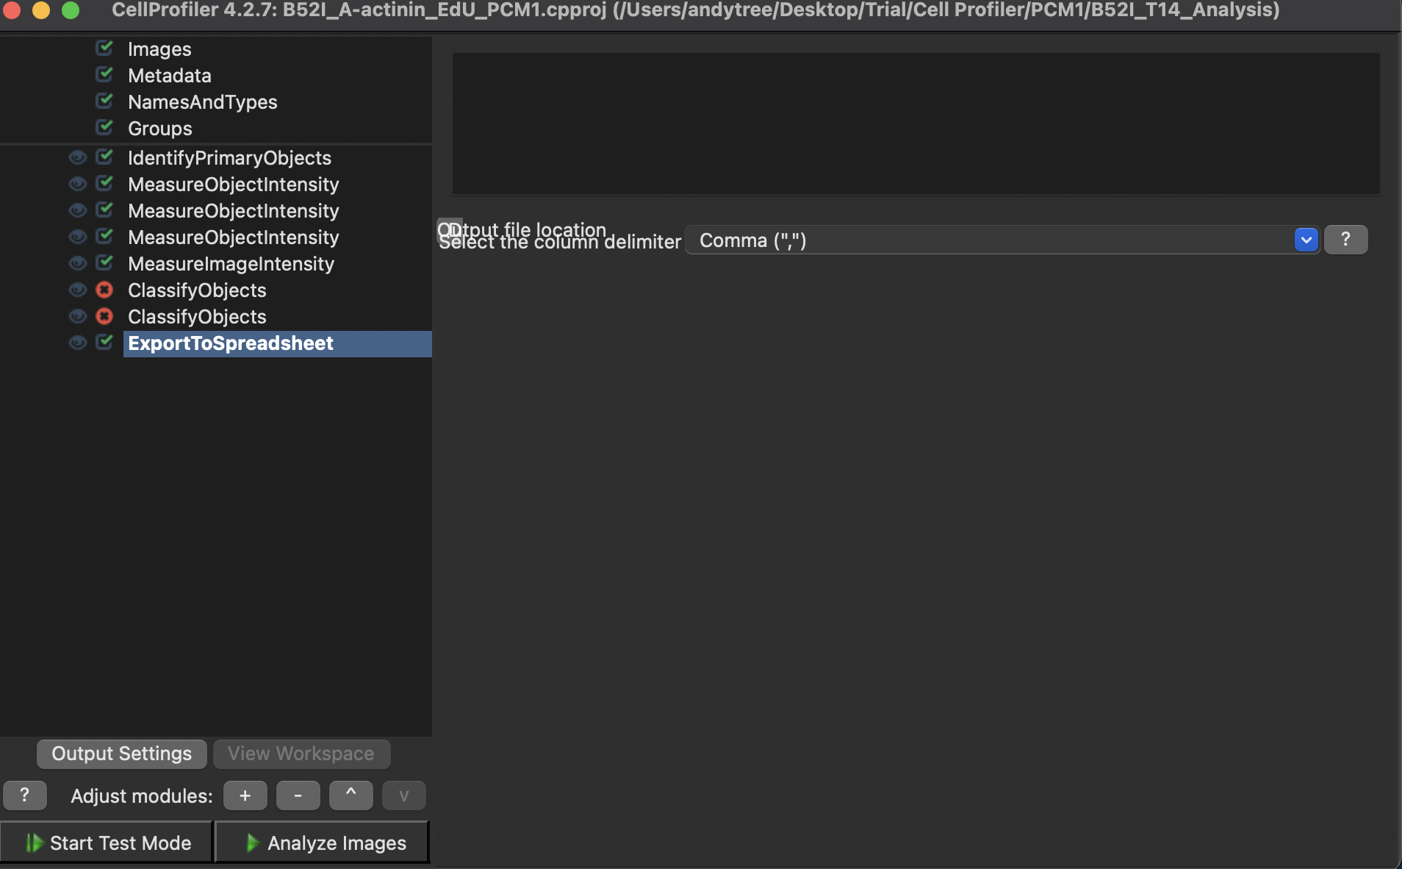The height and width of the screenshot is (869, 1402).
Task: Click the green play icon on Analyze Images
Action: pos(249,843)
